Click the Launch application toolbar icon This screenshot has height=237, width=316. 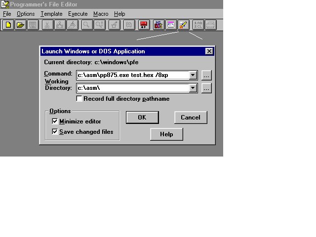[x=183, y=25]
